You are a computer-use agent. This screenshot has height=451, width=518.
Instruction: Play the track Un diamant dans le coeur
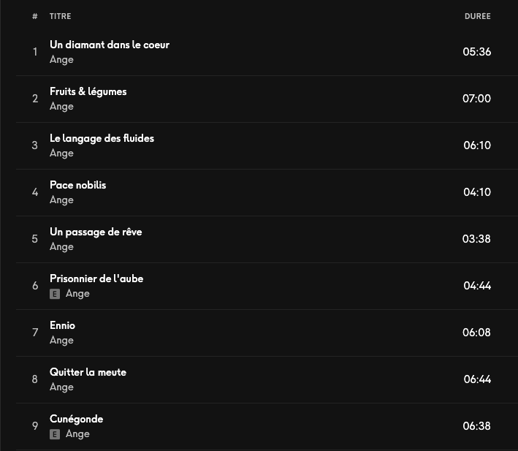(110, 45)
